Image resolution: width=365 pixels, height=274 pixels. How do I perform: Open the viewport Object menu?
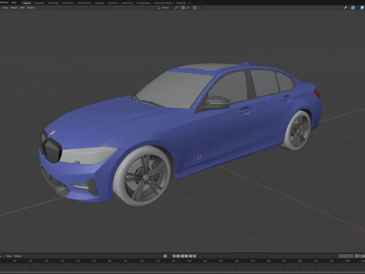30,8
